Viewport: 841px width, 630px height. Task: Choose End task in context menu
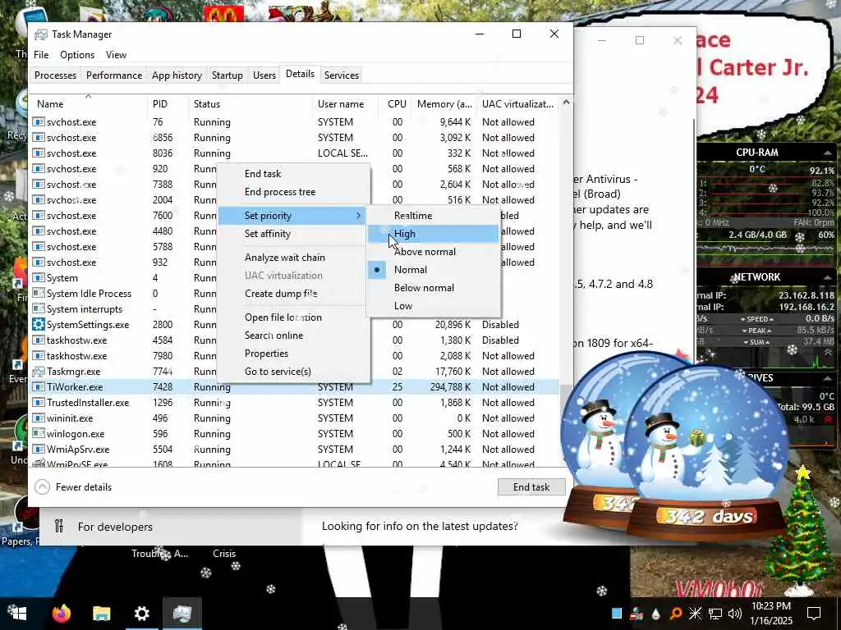[293, 174]
